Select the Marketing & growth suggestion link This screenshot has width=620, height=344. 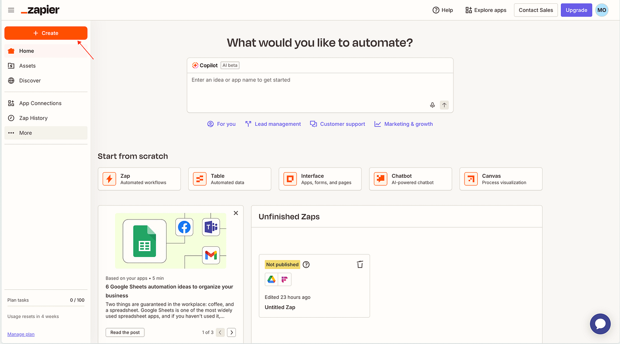(x=404, y=124)
